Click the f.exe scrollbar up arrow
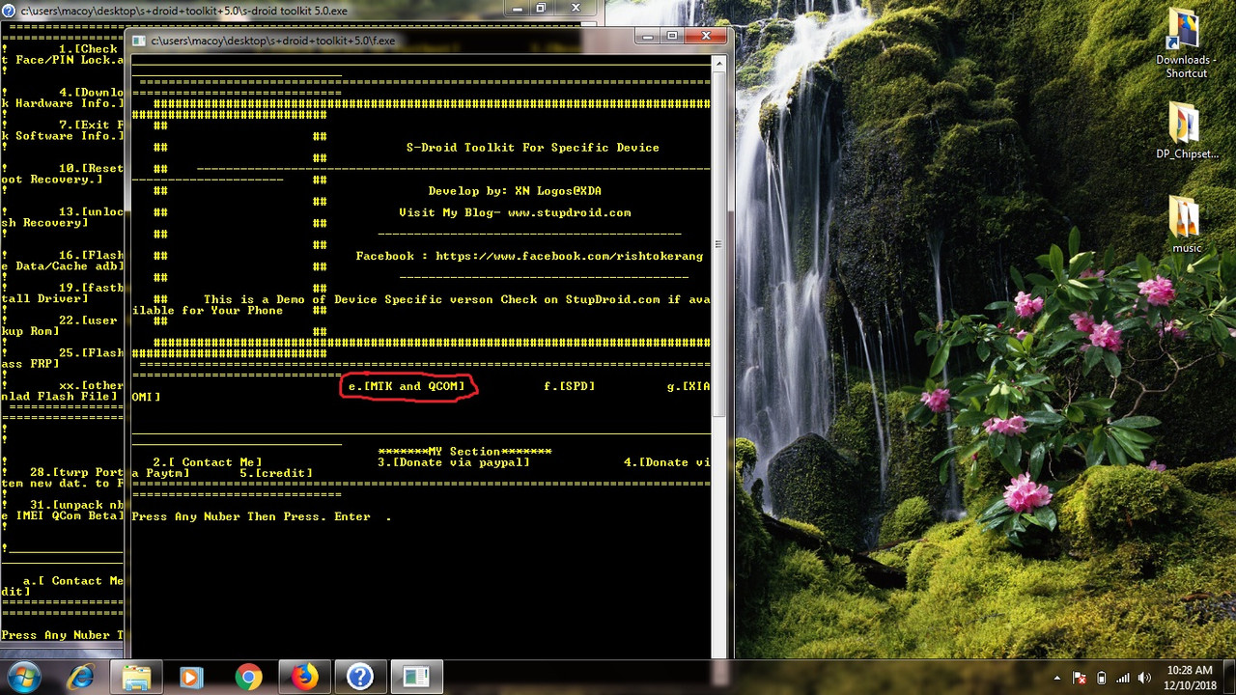Screen dimensions: 1236x695 [717, 63]
